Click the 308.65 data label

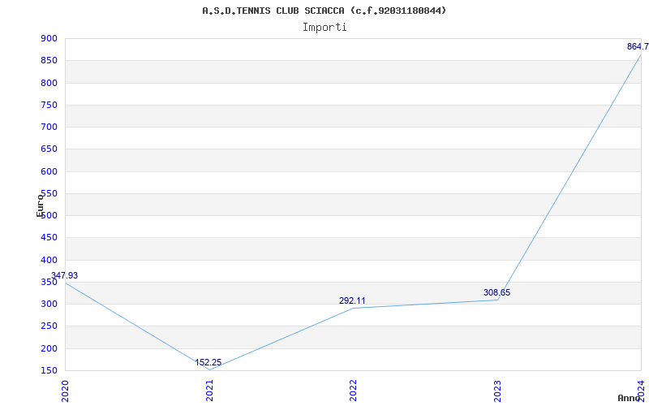pos(496,292)
